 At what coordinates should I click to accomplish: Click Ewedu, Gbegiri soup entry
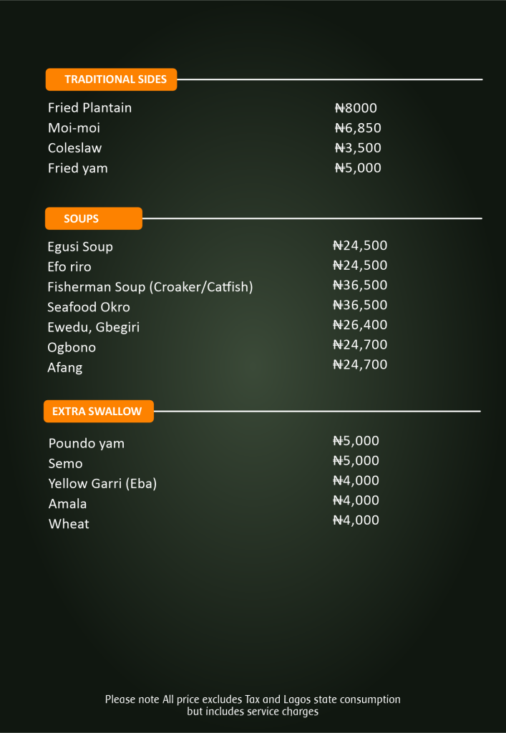click(x=94, y=327)
